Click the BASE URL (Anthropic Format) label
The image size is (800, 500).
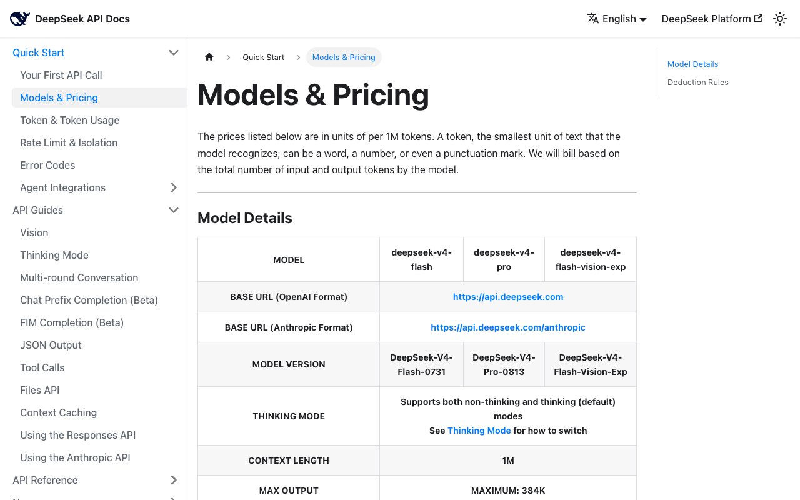[289, 327]
